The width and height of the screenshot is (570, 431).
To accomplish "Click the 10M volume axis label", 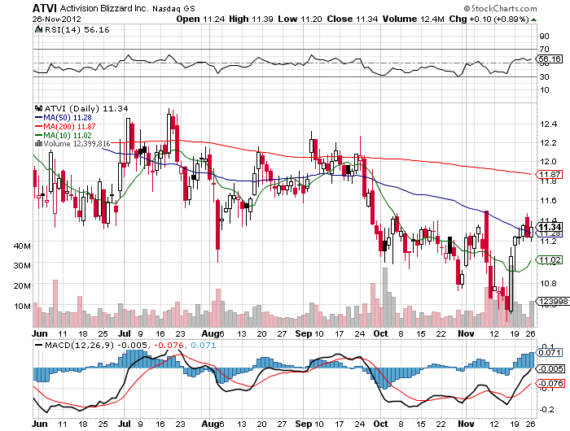I will pos(22,306).
